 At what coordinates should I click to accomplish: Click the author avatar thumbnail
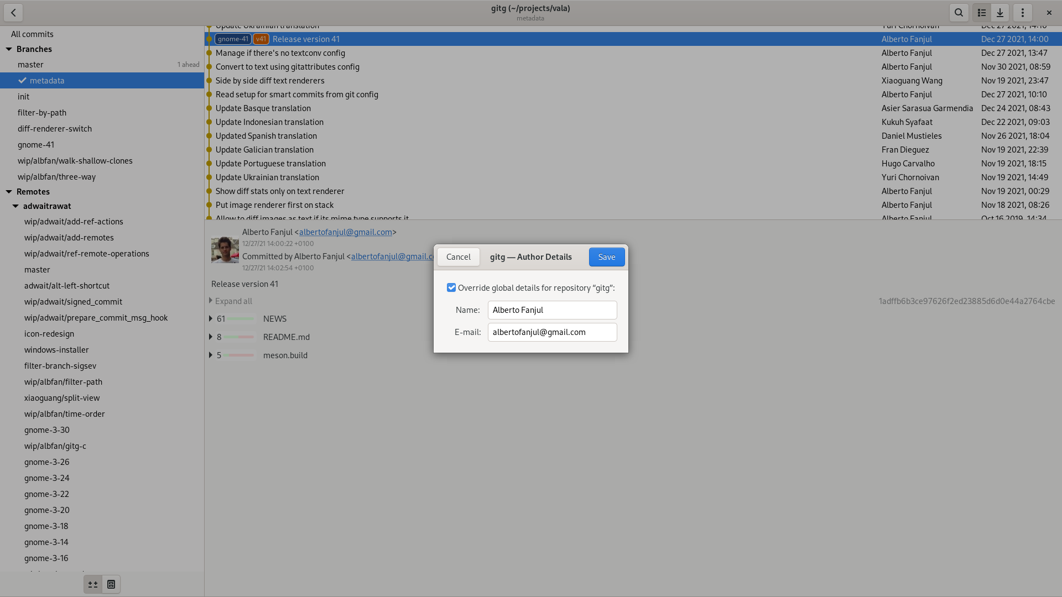pos(225,250)
